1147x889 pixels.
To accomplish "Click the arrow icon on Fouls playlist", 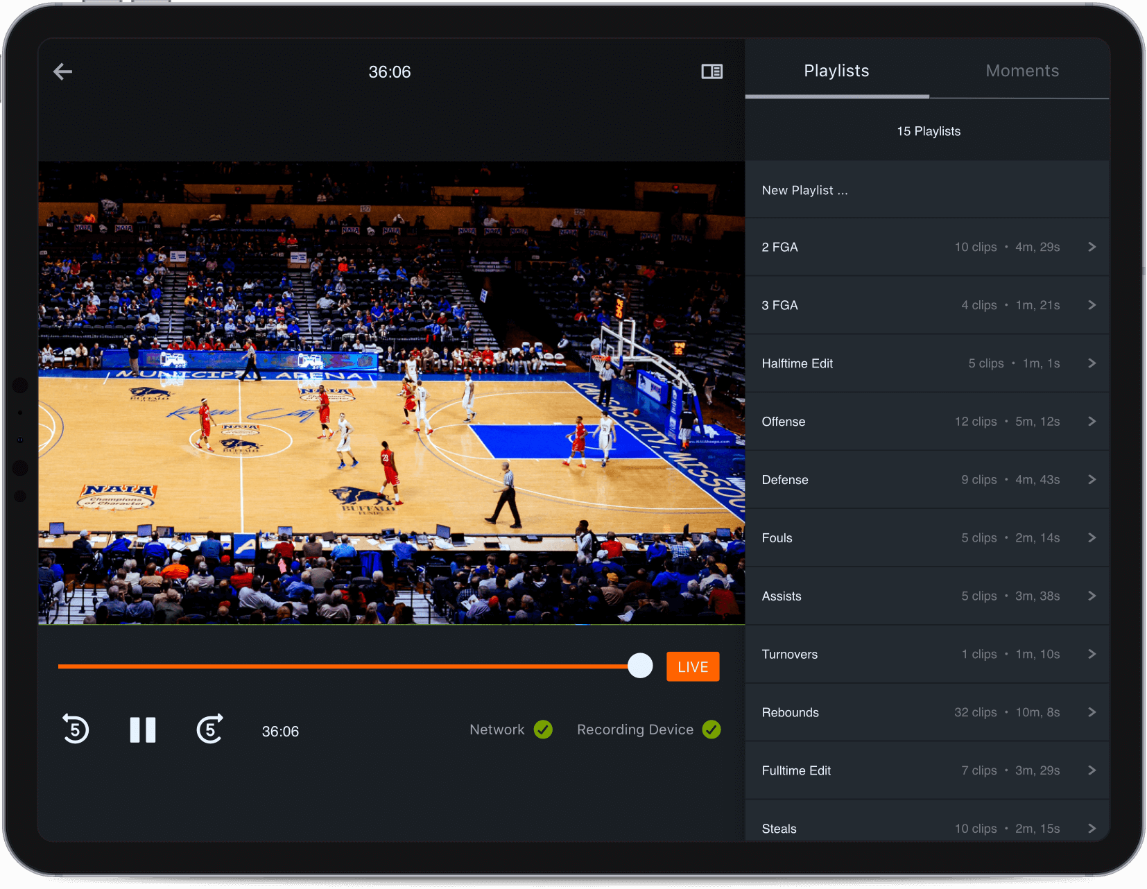I will point(1091,537).
